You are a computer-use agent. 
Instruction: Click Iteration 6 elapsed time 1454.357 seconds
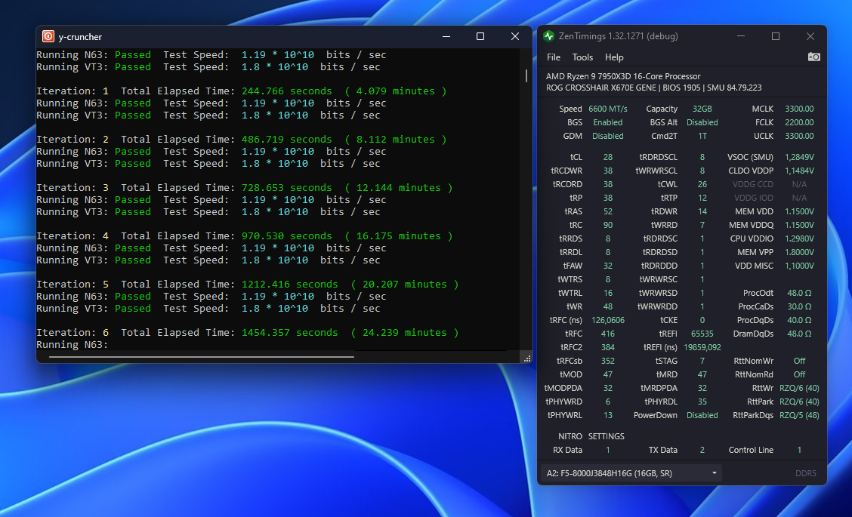click(289, 333)
